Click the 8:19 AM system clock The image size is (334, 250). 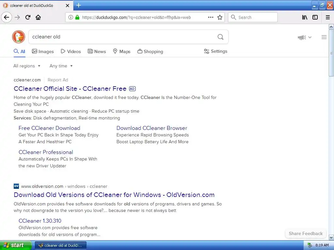click(322, 245)
